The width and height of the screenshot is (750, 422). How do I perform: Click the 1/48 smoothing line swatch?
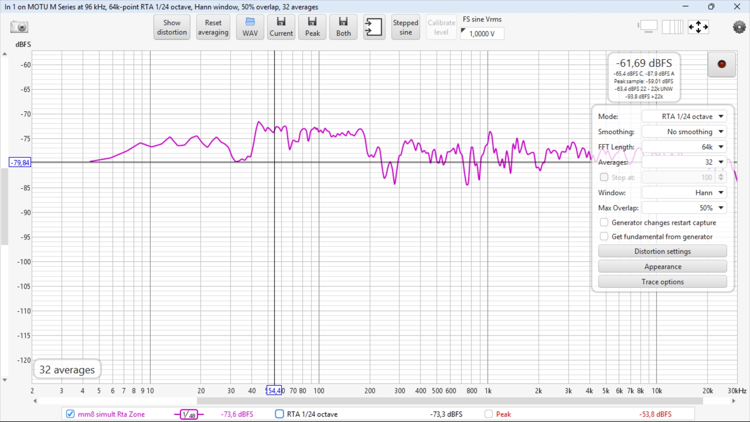point(189,414)
